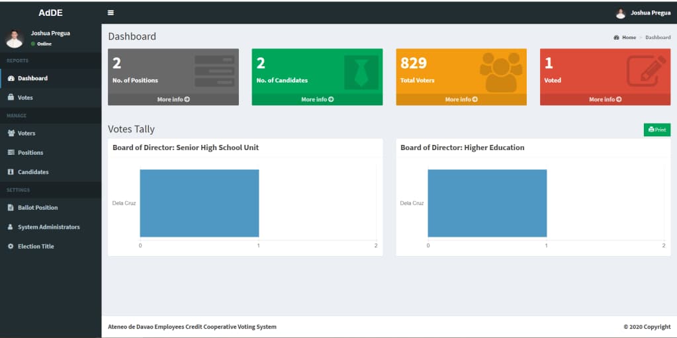The image size is (677, 338).
Task: Click the Votes lock icon
Action: point(11,97)
